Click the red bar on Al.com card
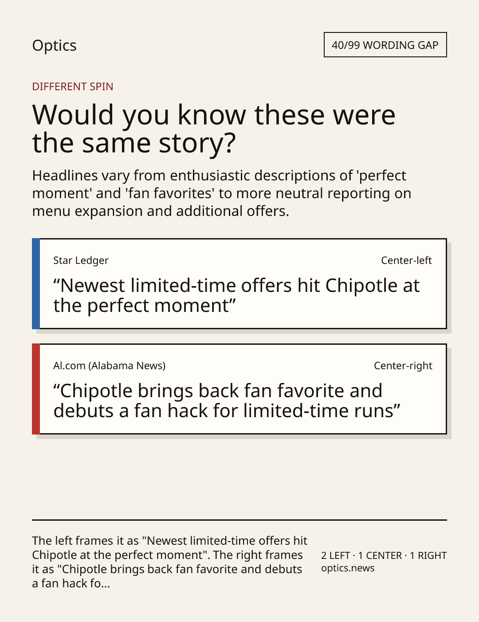Viewport: 479px width, 622px height. click(x=36, y=389)
